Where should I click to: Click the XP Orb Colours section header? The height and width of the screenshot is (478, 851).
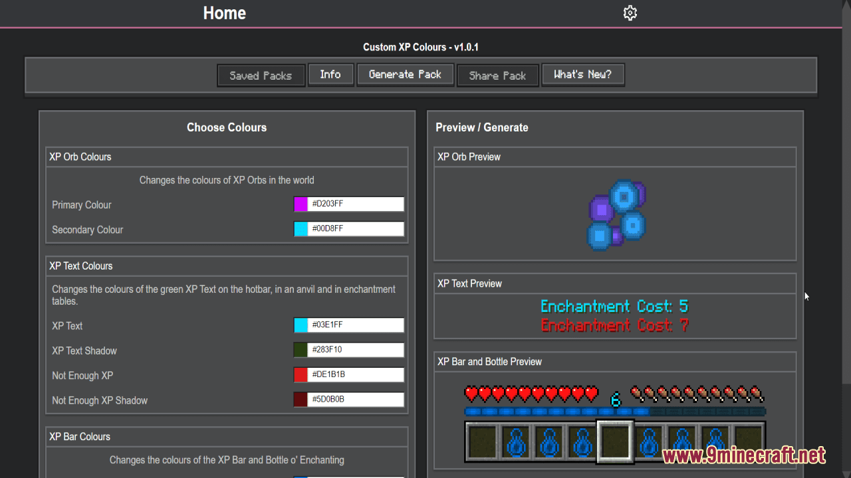click(227, 157)
